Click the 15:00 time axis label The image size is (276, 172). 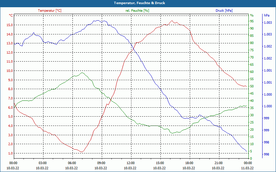tap(160, 163)
